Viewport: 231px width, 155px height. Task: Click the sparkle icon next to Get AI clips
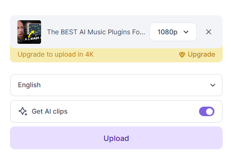coord(23,112)
